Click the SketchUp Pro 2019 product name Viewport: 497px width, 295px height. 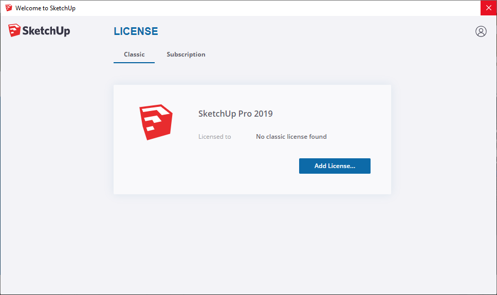click(235, 114)
